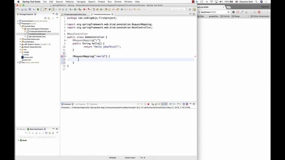Click the Apple menu icon
Viewport: 285px width, 160px height.
tap(18, 2)
